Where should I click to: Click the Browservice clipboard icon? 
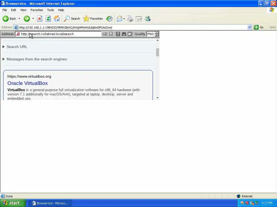pos(130,34)
